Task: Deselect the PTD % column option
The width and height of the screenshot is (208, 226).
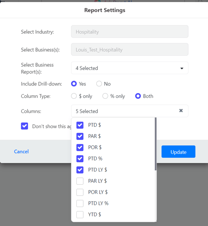Action: 80,159
